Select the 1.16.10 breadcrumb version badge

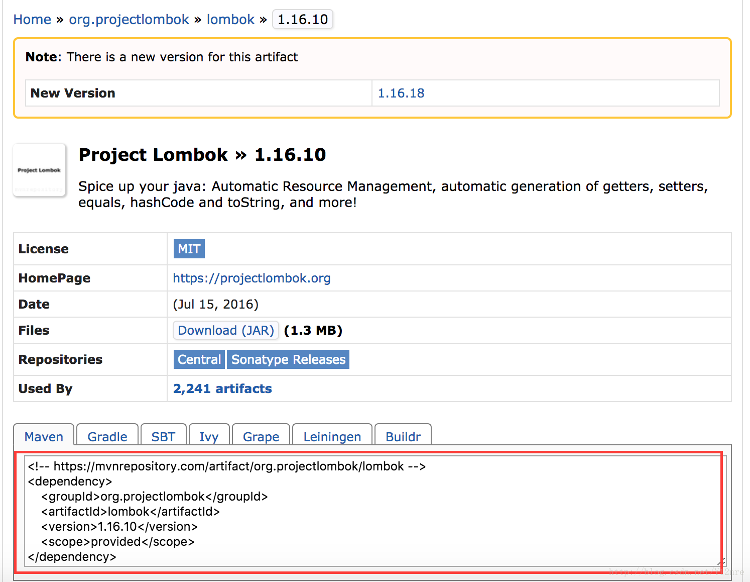coord(303,20)
